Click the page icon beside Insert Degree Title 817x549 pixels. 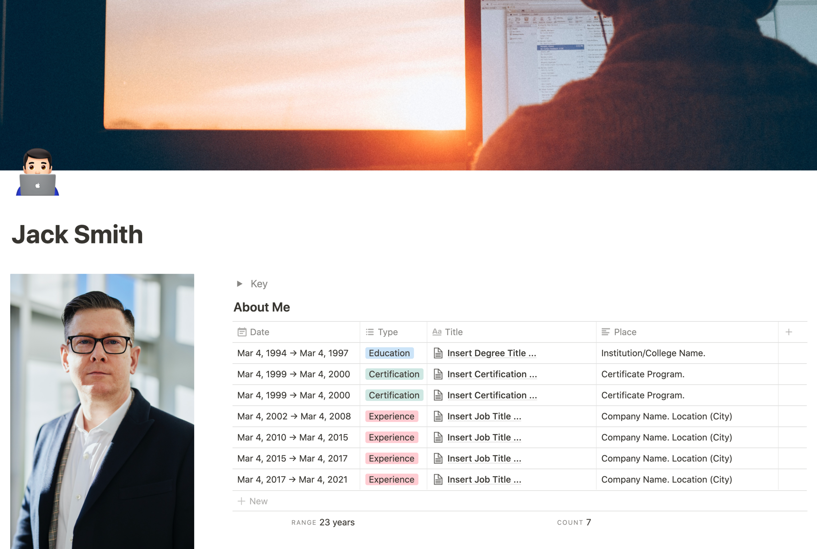coord(438,353)
